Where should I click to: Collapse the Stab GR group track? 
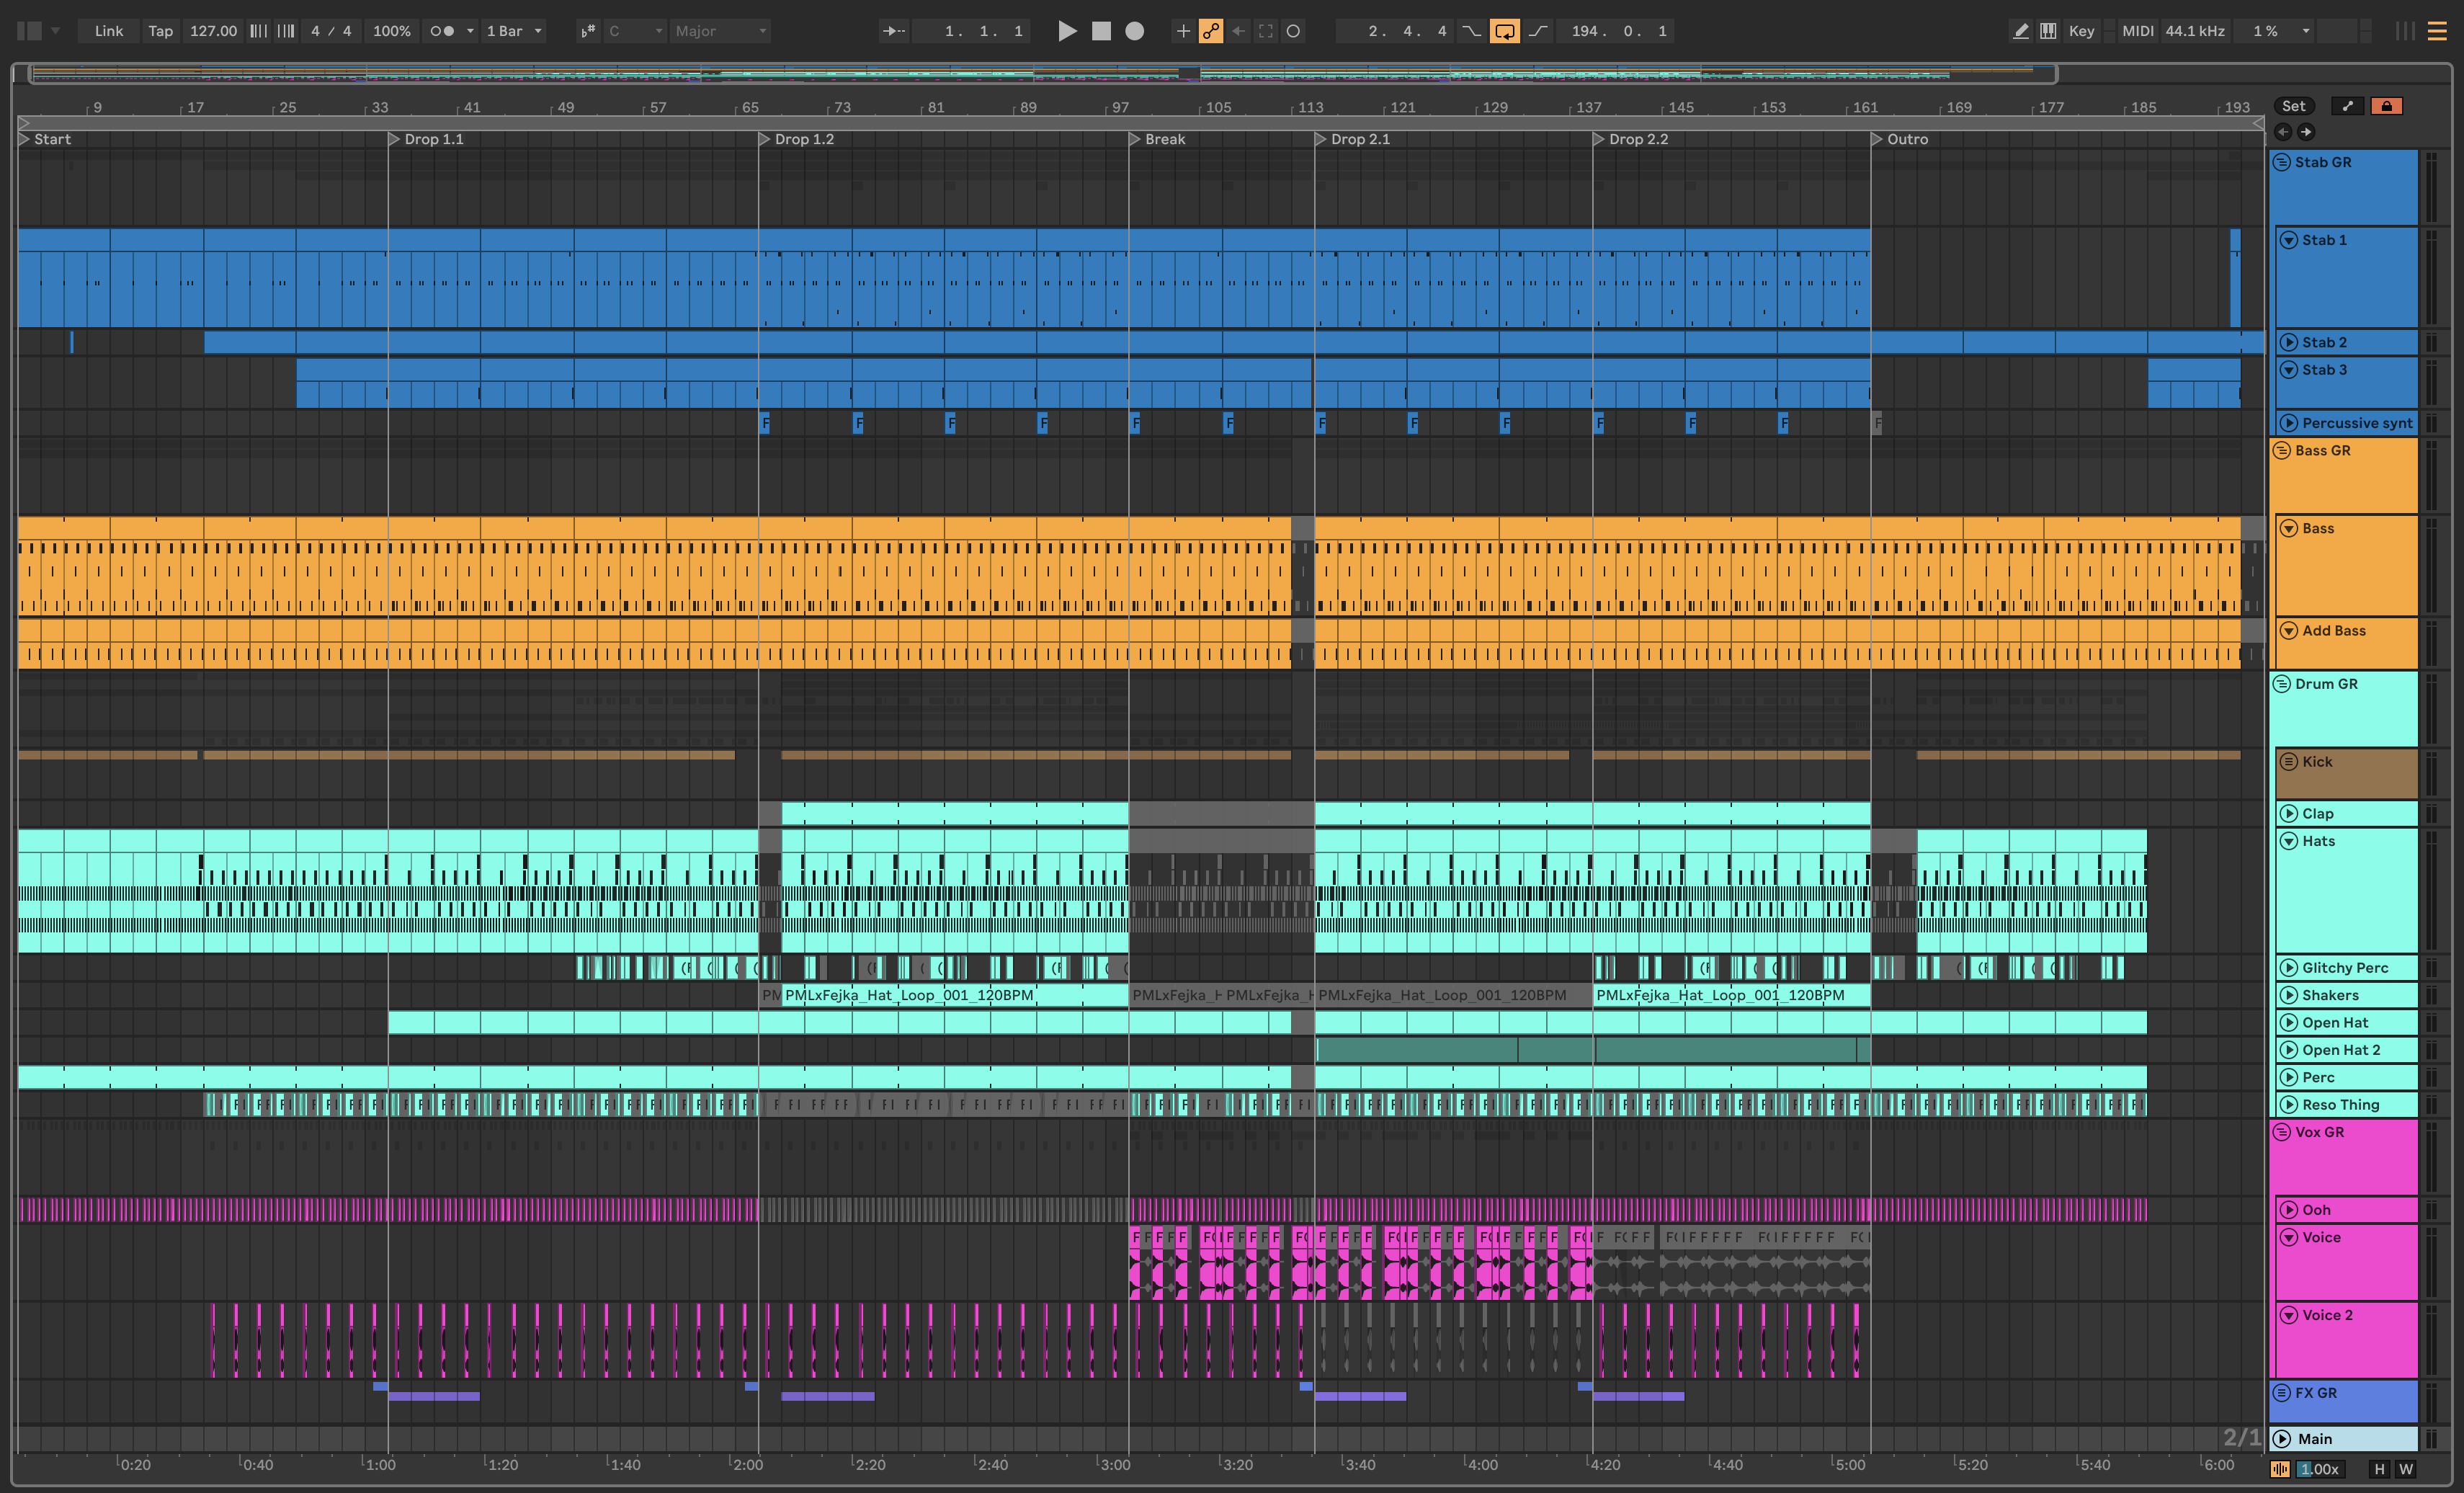(x=2282, y=162)
